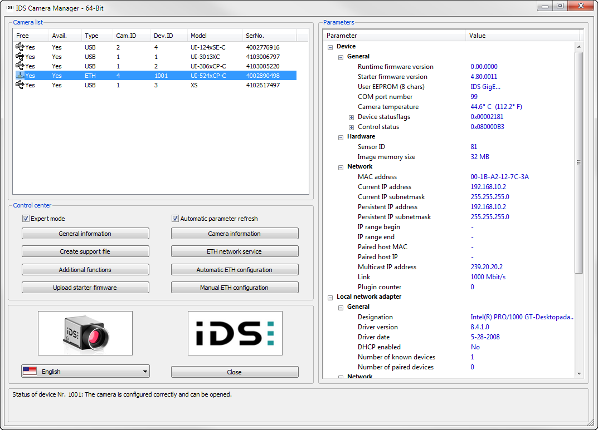The width and height of the screenshot is (598, 430).
Task: Sort camera list by Cam.ID column
Action: [132, 36]
